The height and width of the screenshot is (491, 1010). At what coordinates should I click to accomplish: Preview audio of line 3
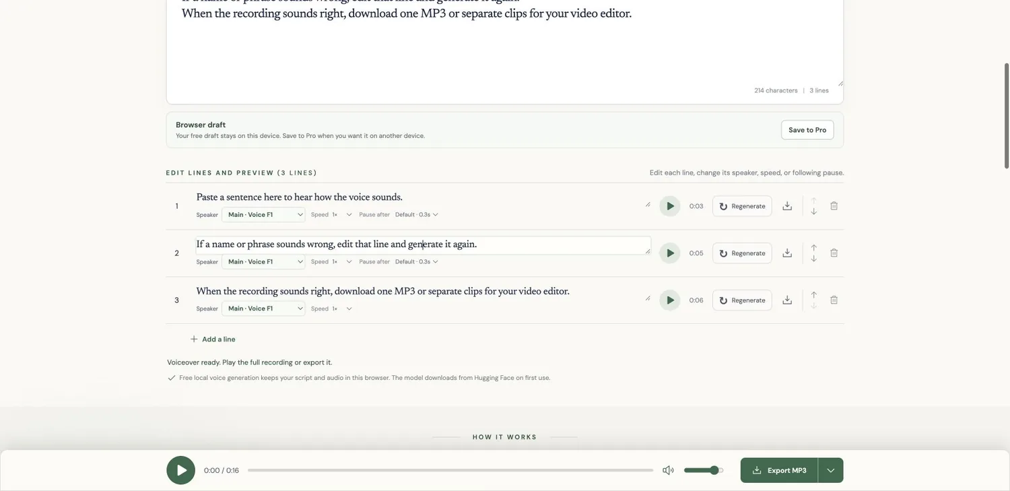[x=669, y=300]
